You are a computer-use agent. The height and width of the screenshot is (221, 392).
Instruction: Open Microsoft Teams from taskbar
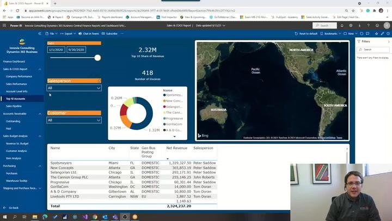click(x=115, y=217)
